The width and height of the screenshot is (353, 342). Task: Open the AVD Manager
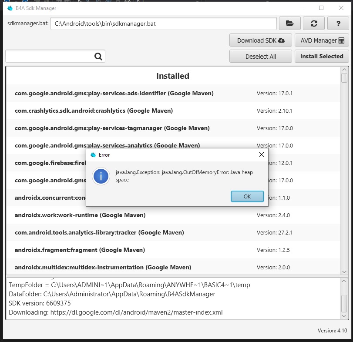[322, 40]
